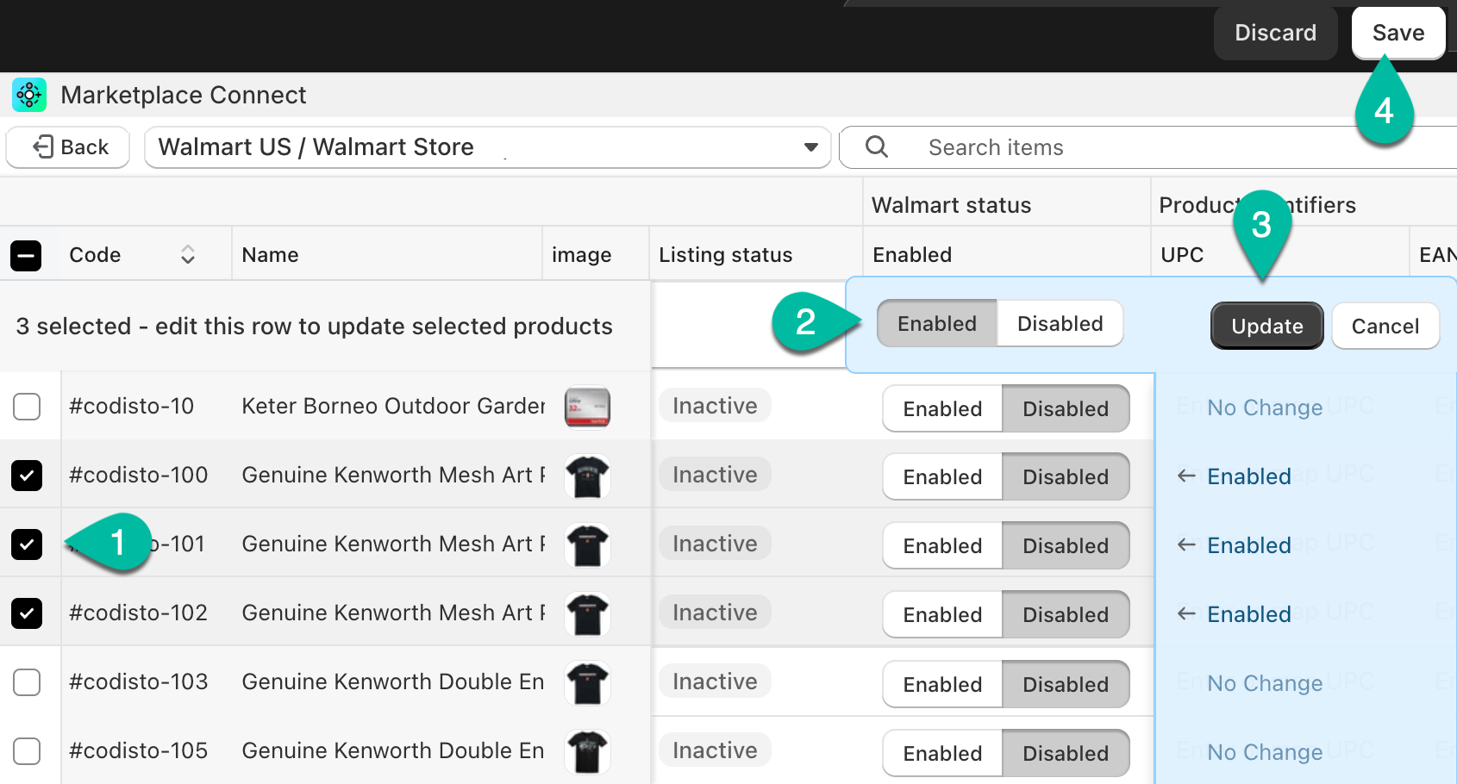Set -101 row to Enabled
Screen dimensions: 1457x784
tap(942, 545)
